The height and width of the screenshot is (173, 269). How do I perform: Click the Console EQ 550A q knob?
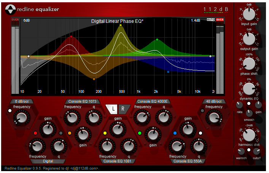(x=199, y=146)
